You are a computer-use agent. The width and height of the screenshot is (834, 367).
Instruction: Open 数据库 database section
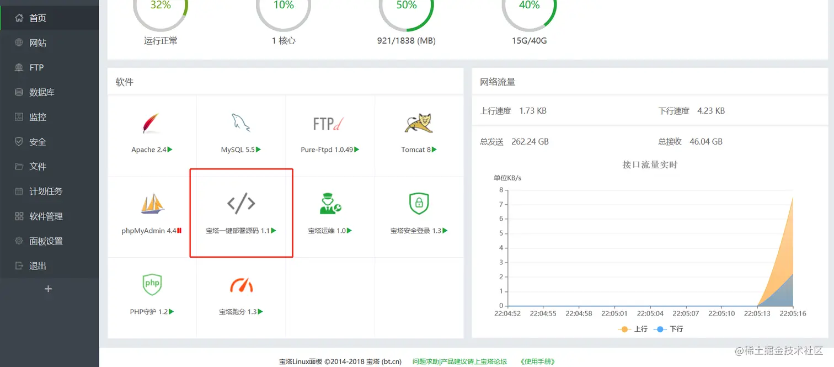pyautogui.click(x=50, y=93)
